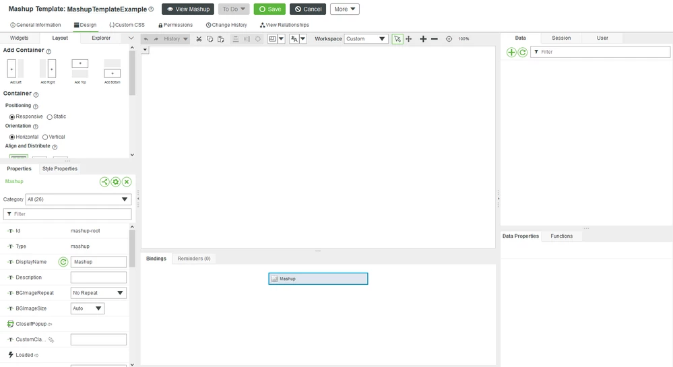Open the BGImageSize Auto dropdown

click(x=87, y=308)
